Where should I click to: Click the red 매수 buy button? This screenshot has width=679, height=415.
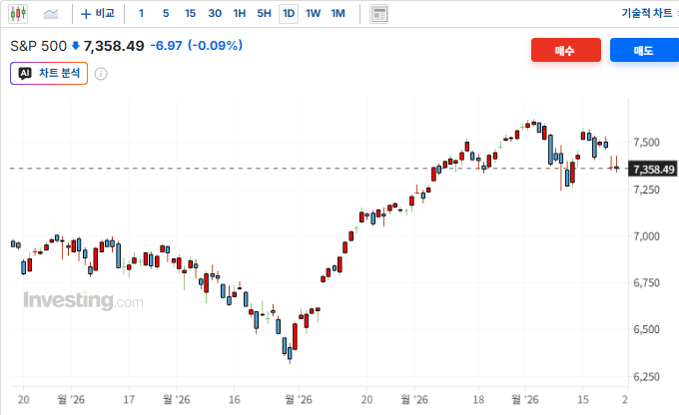point(566,50)
